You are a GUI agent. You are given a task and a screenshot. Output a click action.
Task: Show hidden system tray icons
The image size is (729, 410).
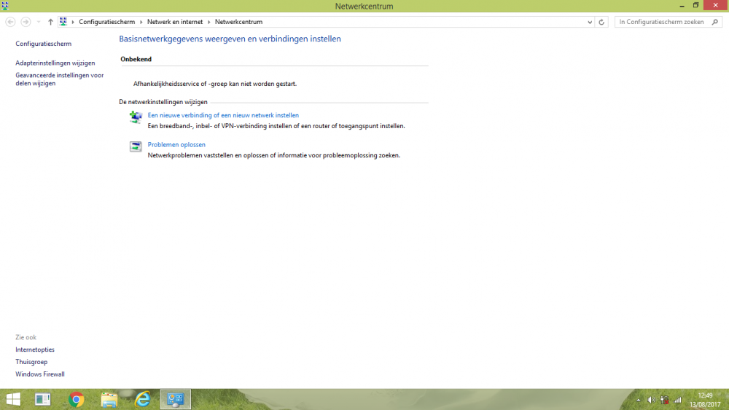tap(639, 400)
